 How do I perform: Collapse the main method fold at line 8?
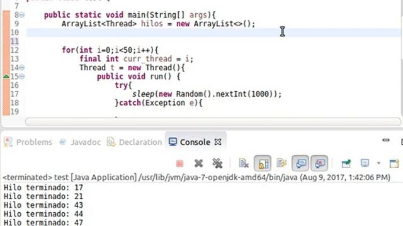pos(22,15)
